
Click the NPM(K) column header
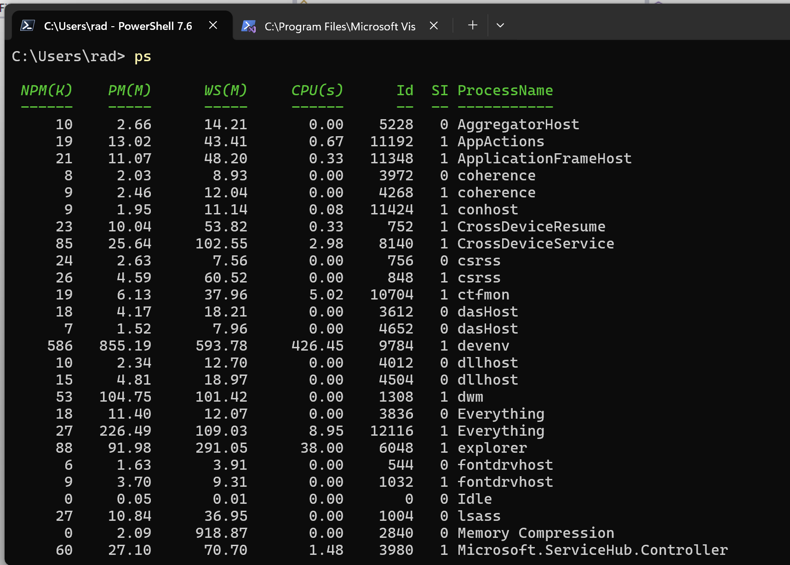[x=46, y=91]
